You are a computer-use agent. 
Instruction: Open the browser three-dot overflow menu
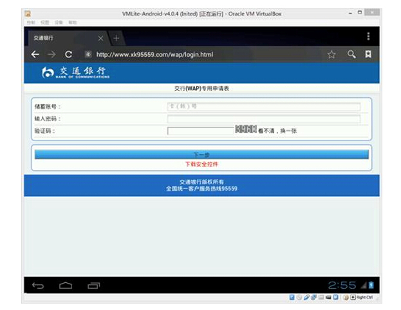[x=368, y=36]
